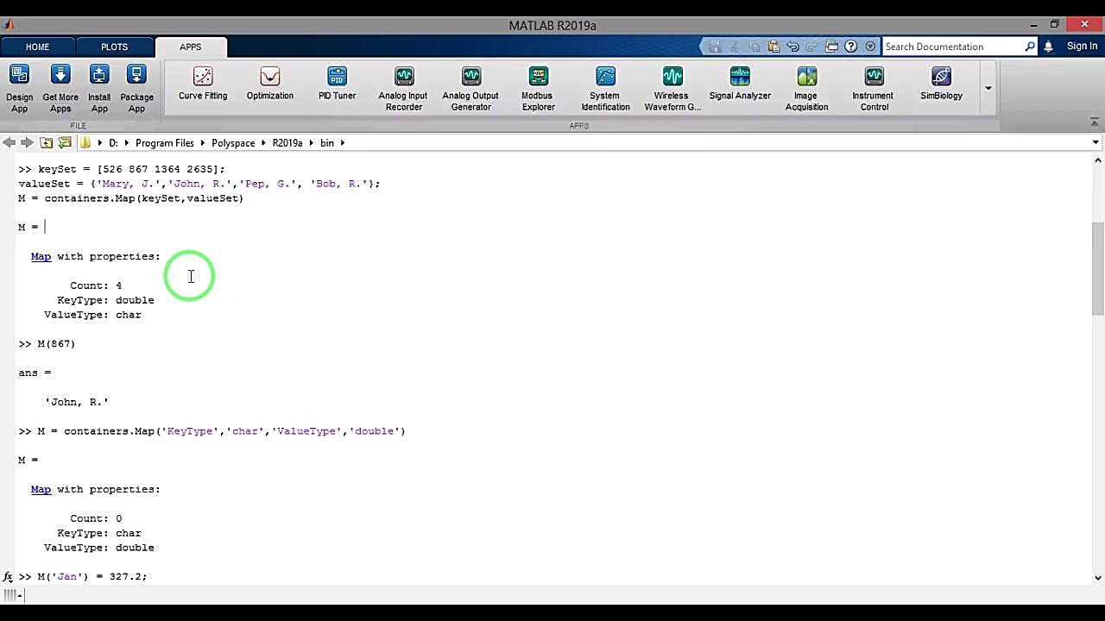Click the M(867) command text
This screenshot has width=1105, height=621.
(56, 344)
